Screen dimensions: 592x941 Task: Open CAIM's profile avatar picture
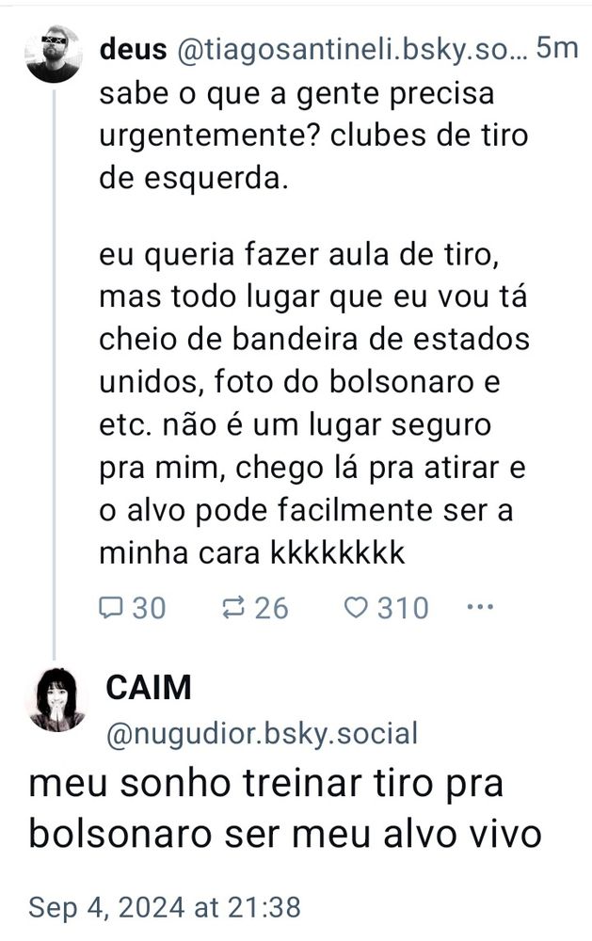[57, 700]
